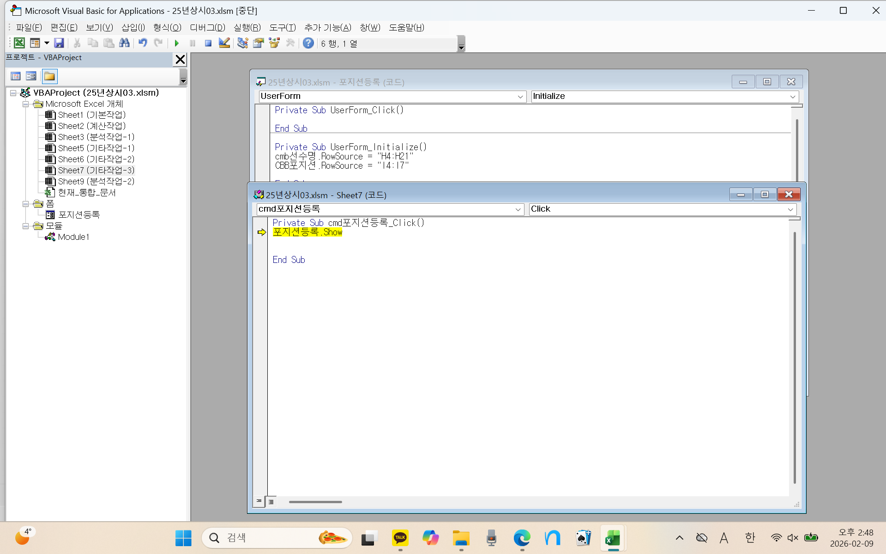This screenshot has height=554, width=886.
Task: Click the Help question mark icon
Action: (x=308, y=43)
